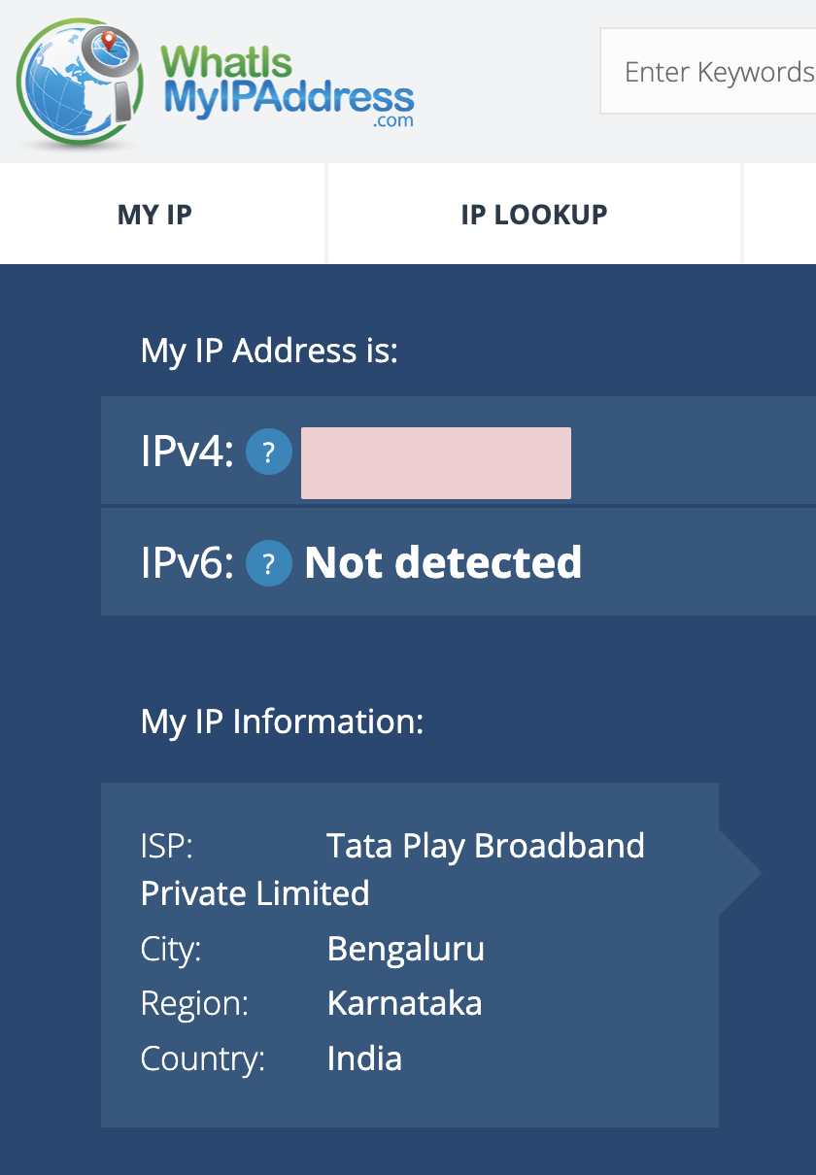Click the Karnataka region label

(x=405, y=1004)
